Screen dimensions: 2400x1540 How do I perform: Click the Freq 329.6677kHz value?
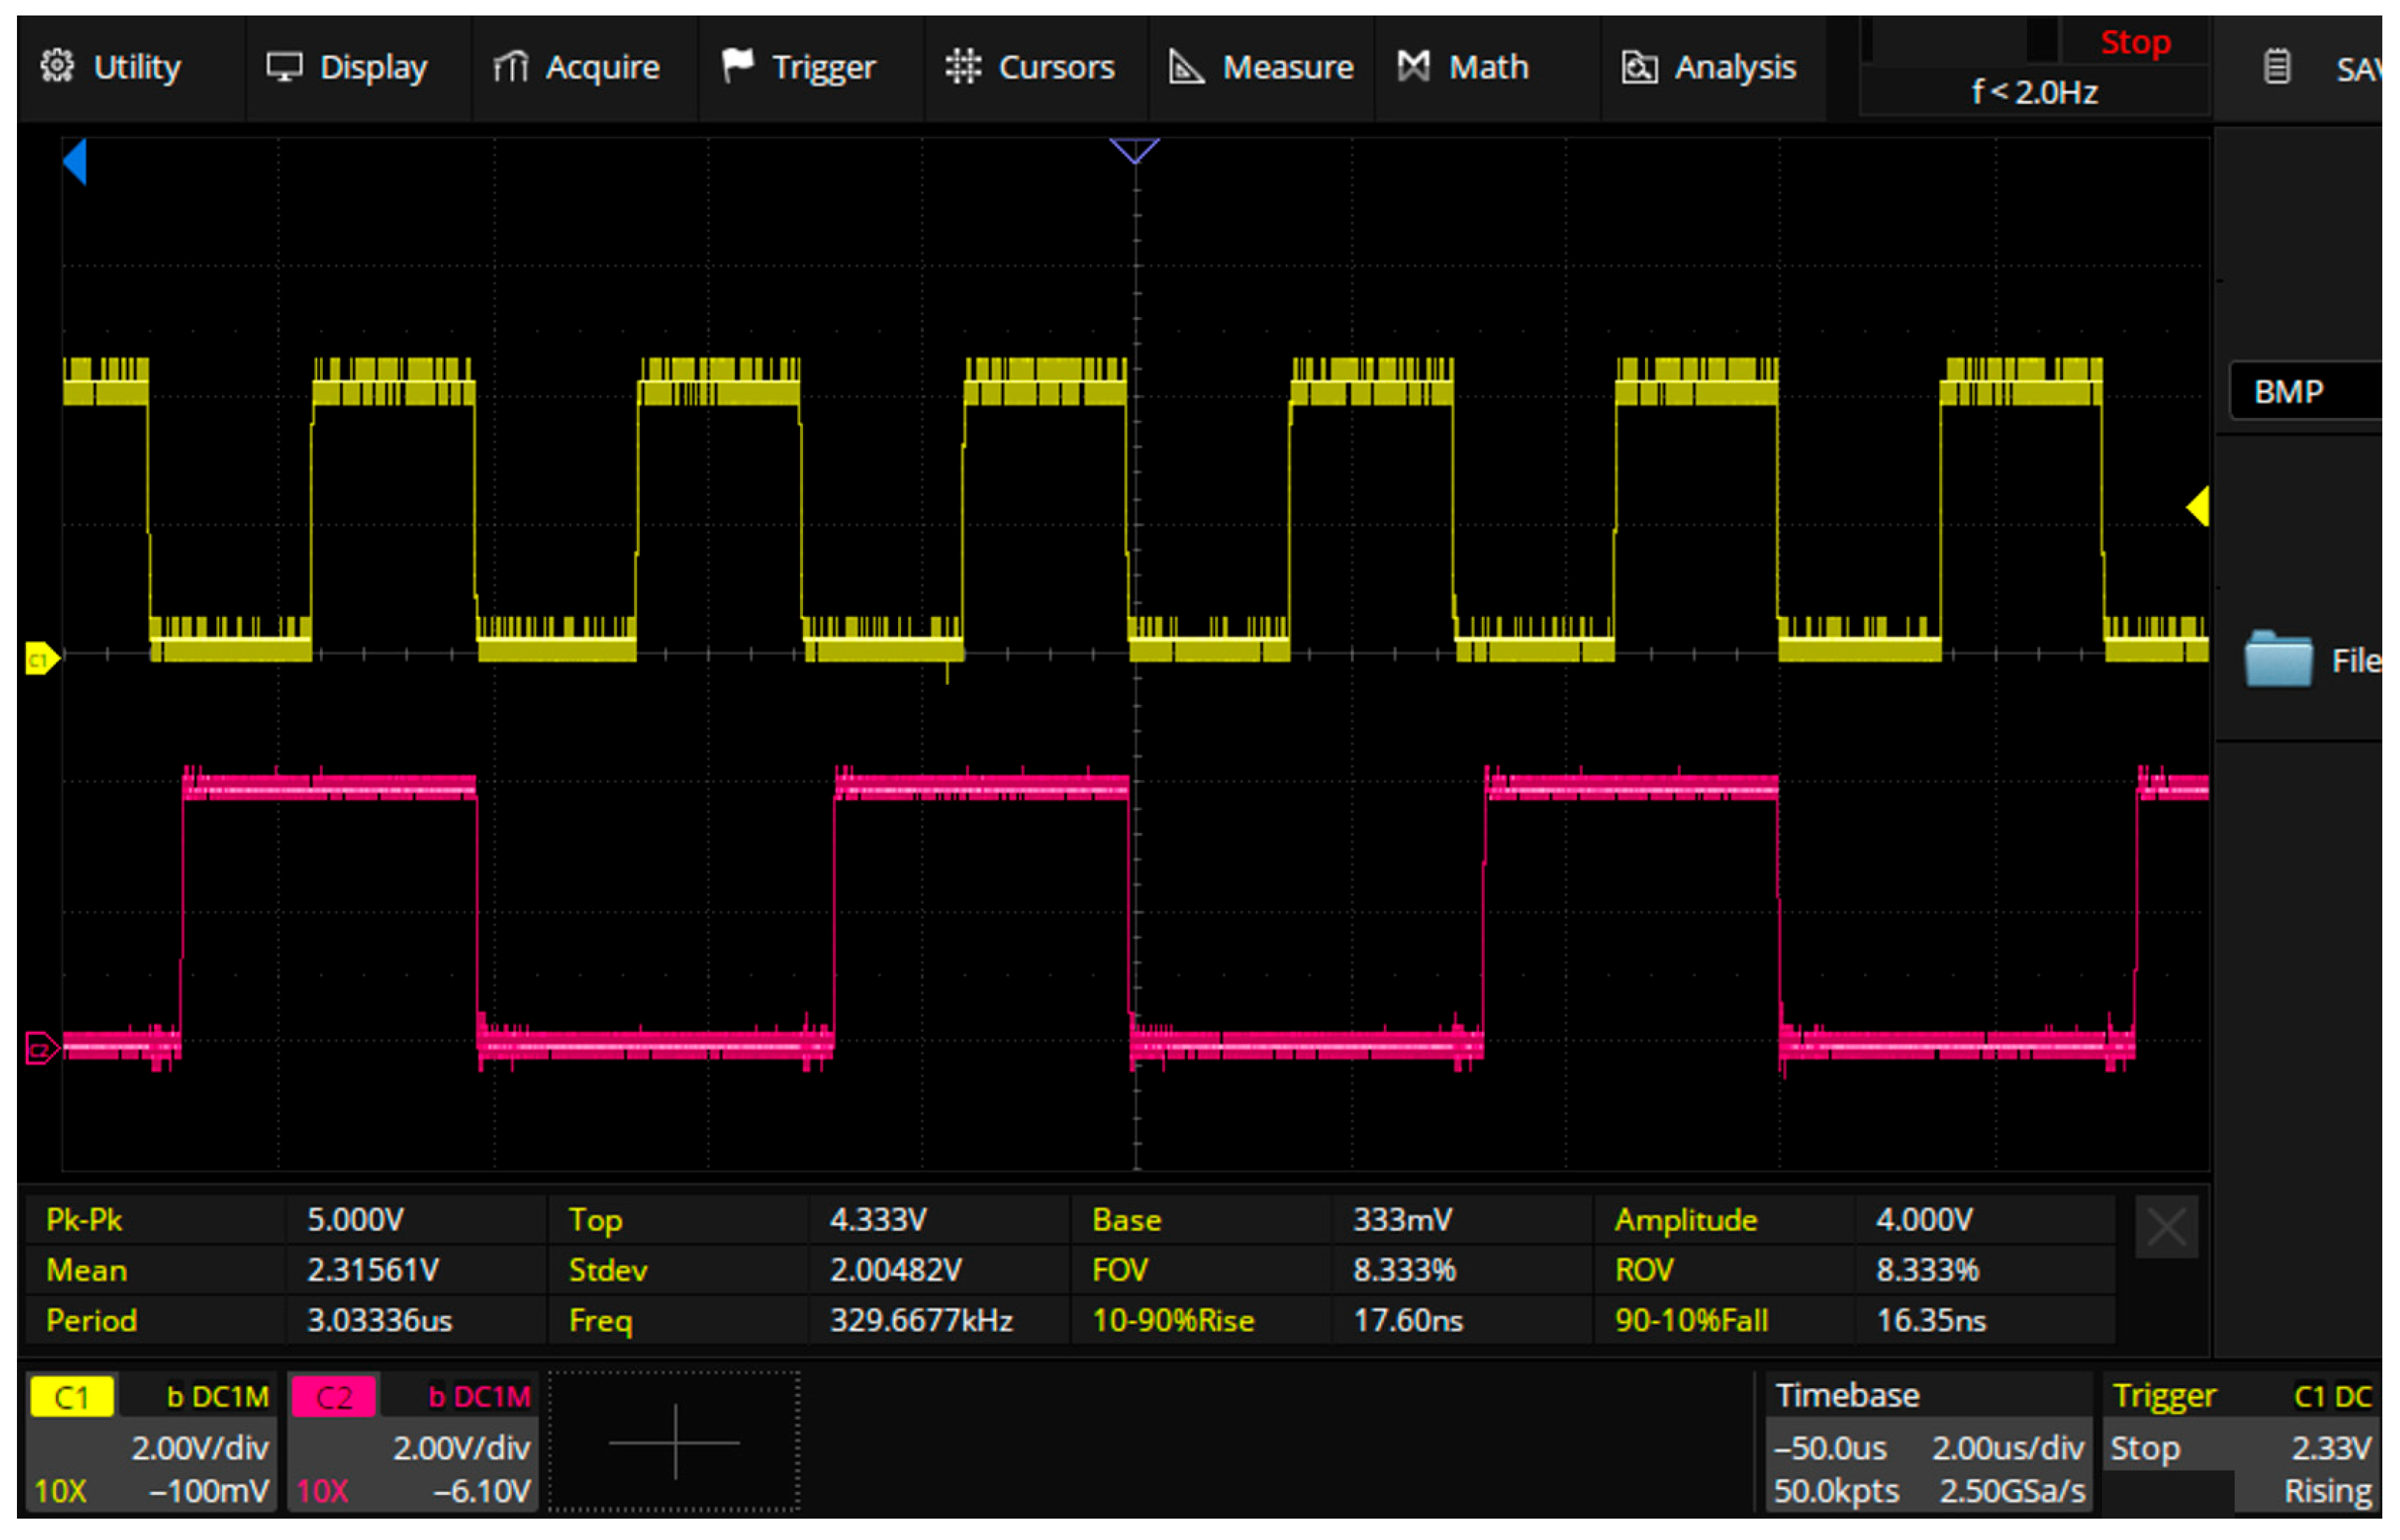[921, 1321]
